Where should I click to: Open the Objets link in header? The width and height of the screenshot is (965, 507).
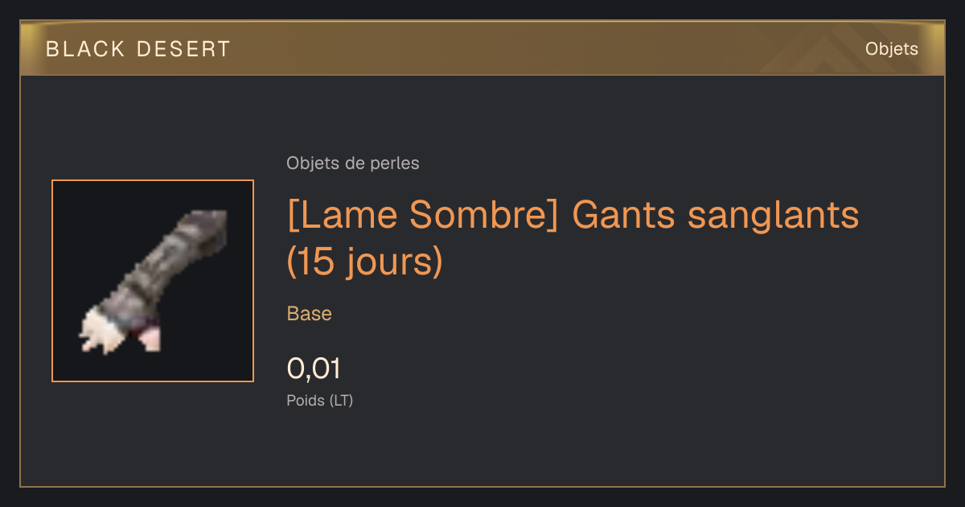[891, 49]
